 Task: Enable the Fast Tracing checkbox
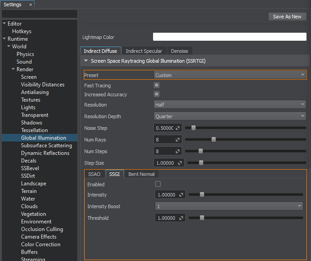(x=157, y=85)
